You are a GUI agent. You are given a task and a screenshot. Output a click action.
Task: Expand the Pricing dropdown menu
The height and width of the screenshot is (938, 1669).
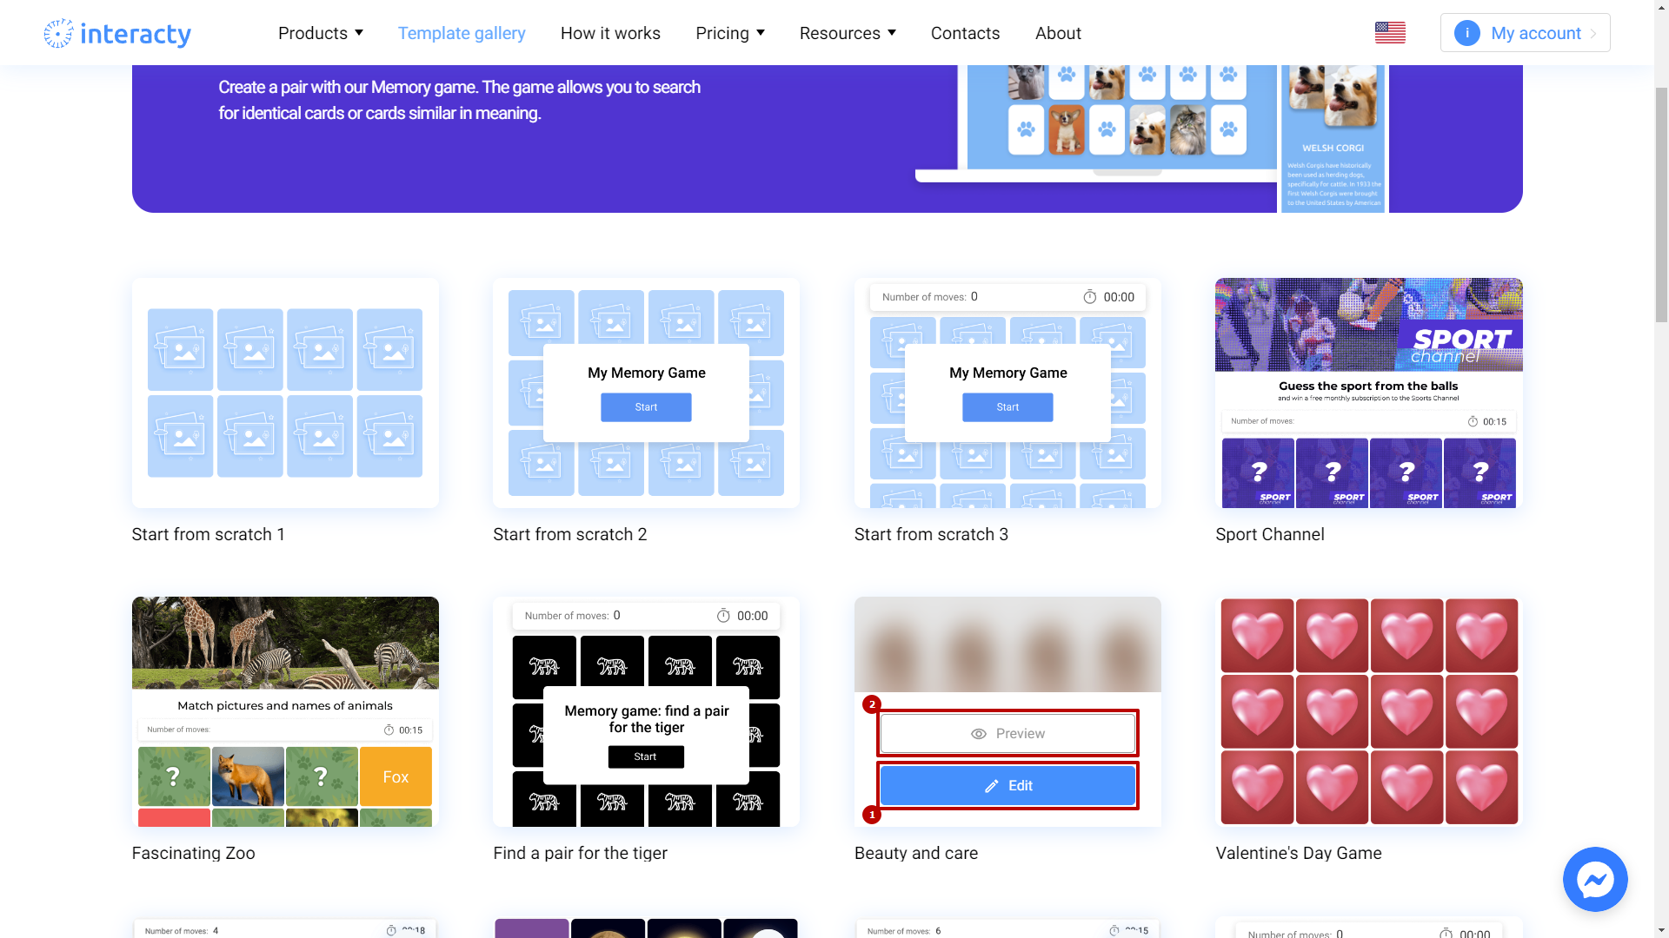pos(731,32)
